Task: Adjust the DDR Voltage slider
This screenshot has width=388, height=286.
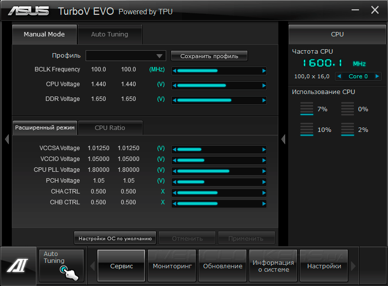Action: [x=219, y=100]
